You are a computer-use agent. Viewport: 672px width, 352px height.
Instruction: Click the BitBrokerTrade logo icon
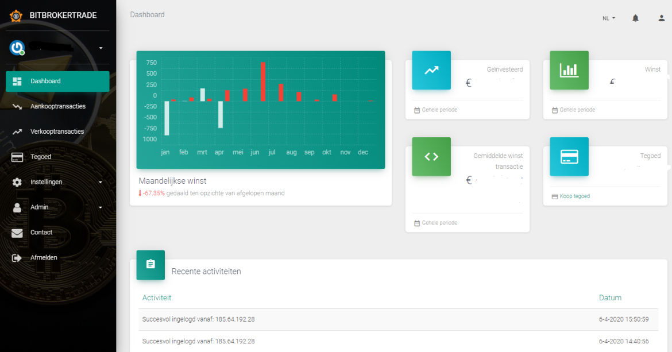(x=16, y=16)
